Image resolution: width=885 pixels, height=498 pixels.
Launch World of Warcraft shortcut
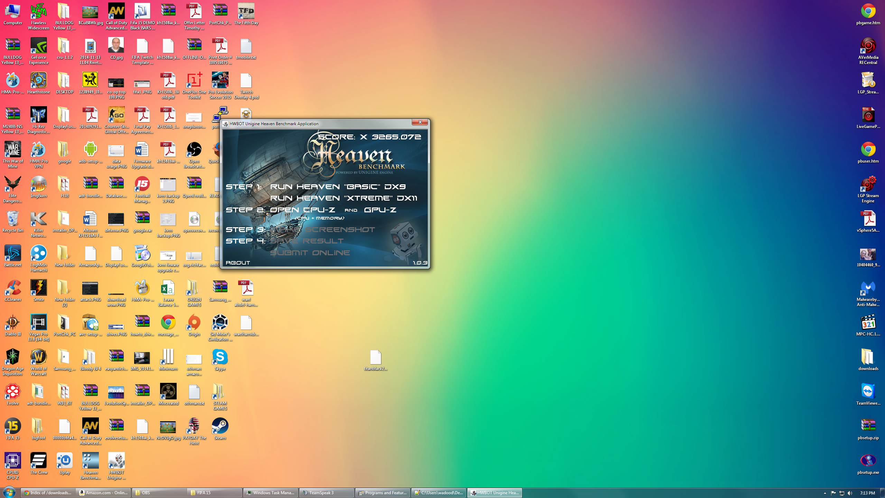coord(39,362)
